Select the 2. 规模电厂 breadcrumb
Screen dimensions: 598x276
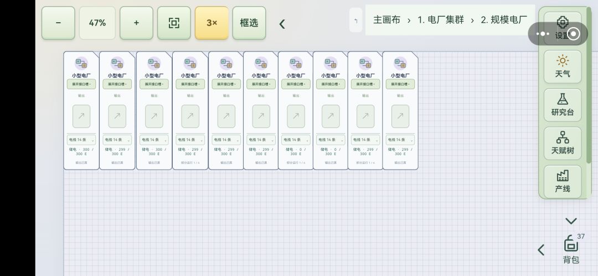(504, 20)
